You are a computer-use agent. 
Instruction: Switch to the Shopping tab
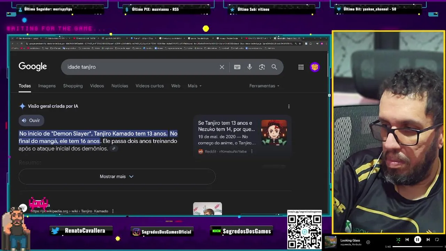(73, 86)
